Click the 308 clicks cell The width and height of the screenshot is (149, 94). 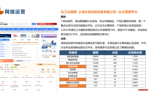pos(115,57)
